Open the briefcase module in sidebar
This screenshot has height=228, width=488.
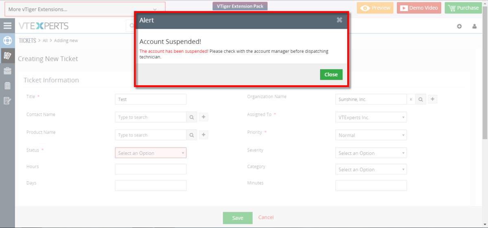point(7,71)
